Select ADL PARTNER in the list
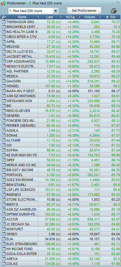The height and width of the screenshot is (267, 121). pos(17,71)
